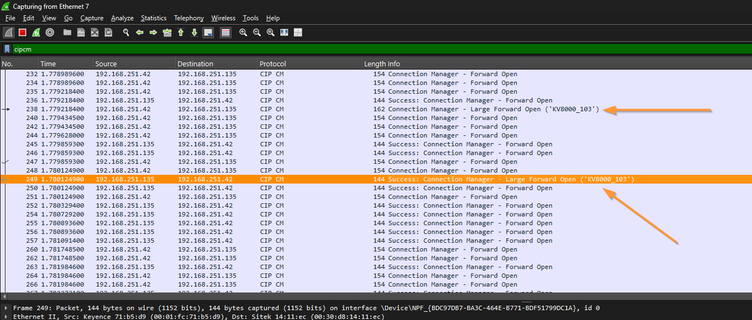Select packet number 252 row
The width and height of the screenshot is (752, 320).
tap(376, 205)
